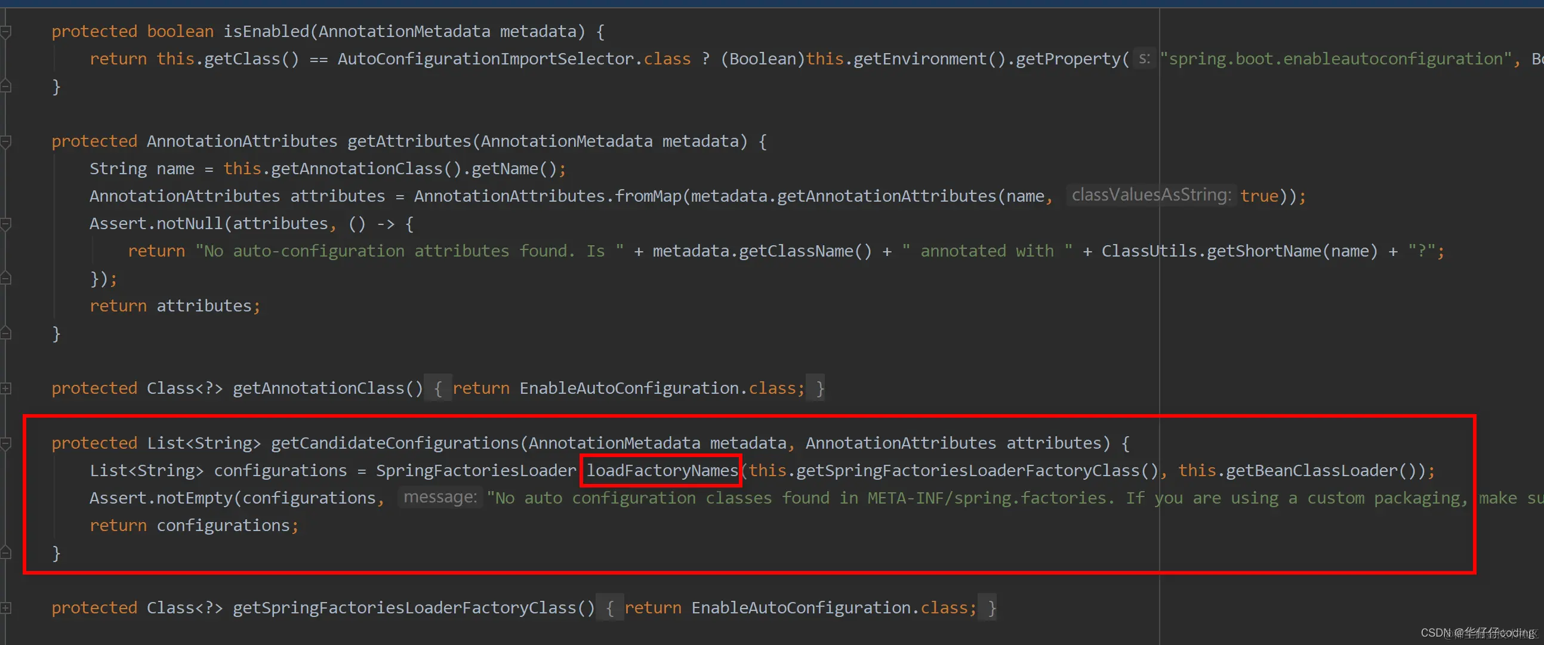Collapse the getCandidateConfigurations method fold marker

tap(6, 443)
